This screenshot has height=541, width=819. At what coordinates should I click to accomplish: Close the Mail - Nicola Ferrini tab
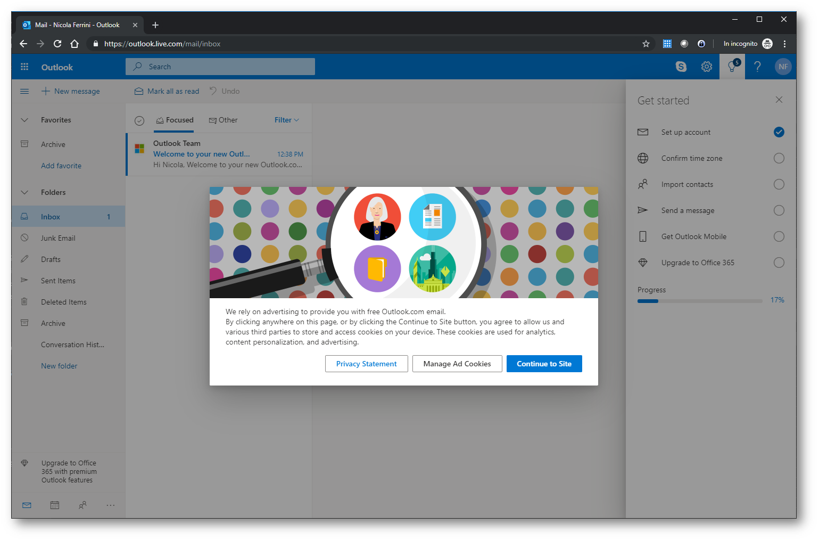coord(135,25)
